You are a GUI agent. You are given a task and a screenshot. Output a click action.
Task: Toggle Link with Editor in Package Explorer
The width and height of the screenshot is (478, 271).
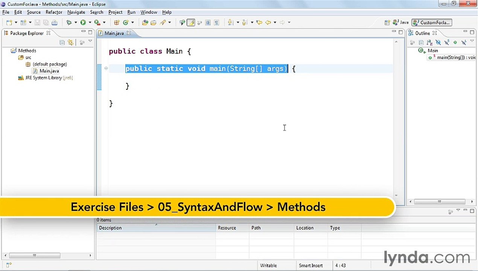70,43
